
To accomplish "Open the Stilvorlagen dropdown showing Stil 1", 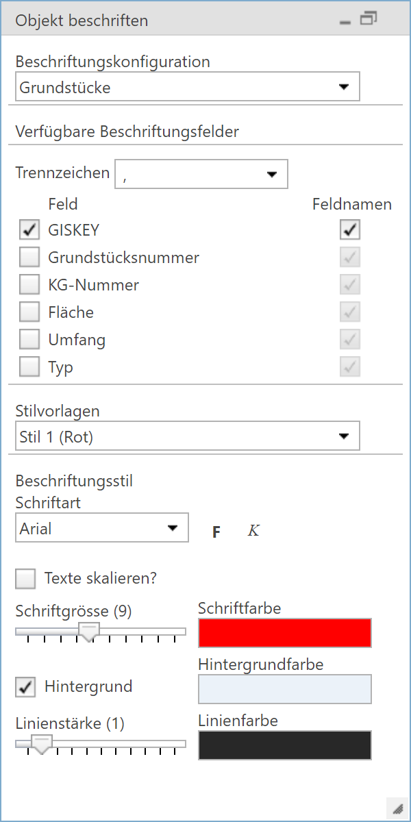I will click(x=346, y=436).
